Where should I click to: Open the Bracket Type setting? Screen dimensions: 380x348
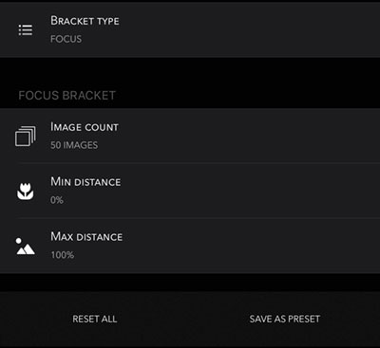click(190, 30)
